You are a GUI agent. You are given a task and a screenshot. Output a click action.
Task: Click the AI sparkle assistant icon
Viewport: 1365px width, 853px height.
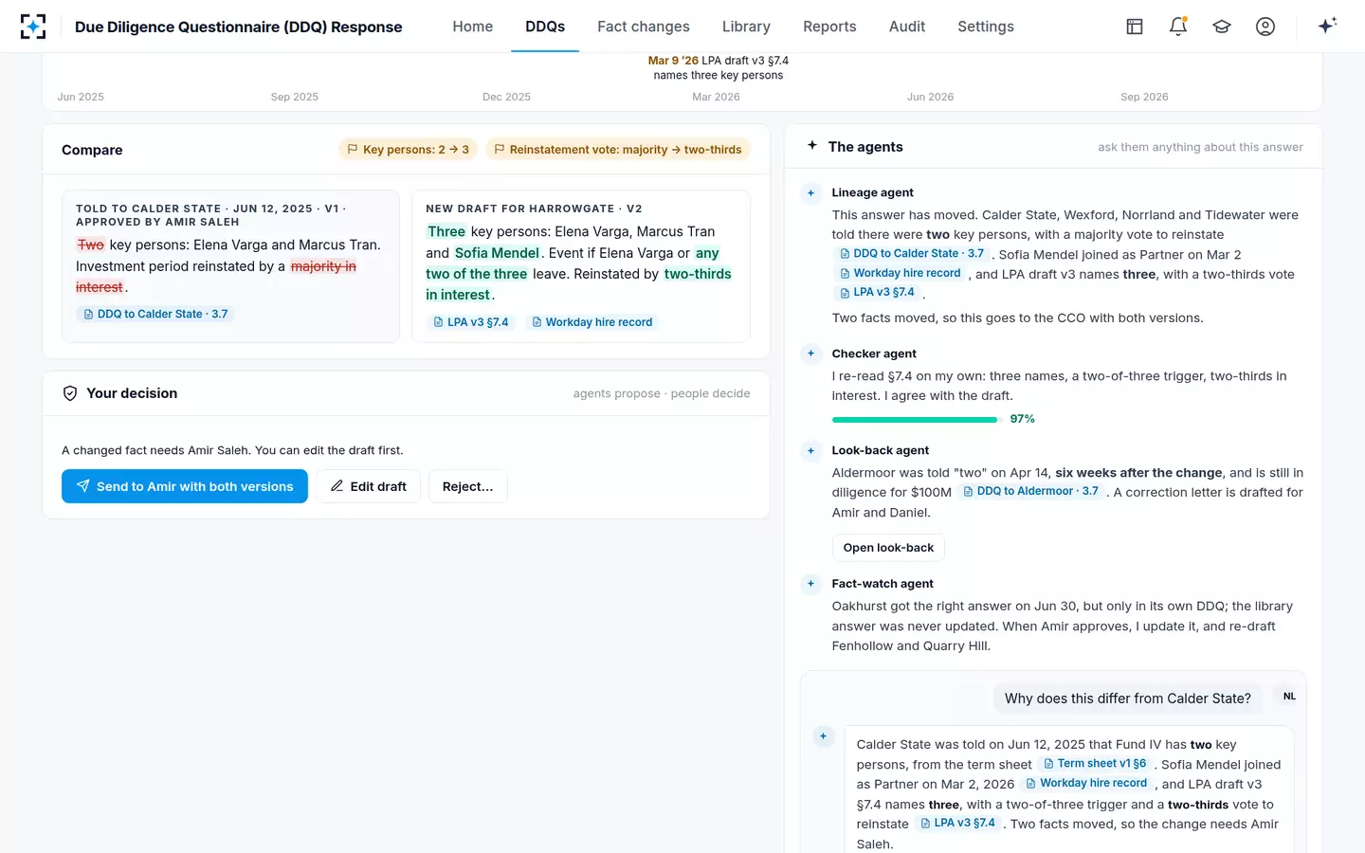point(1327,26)
